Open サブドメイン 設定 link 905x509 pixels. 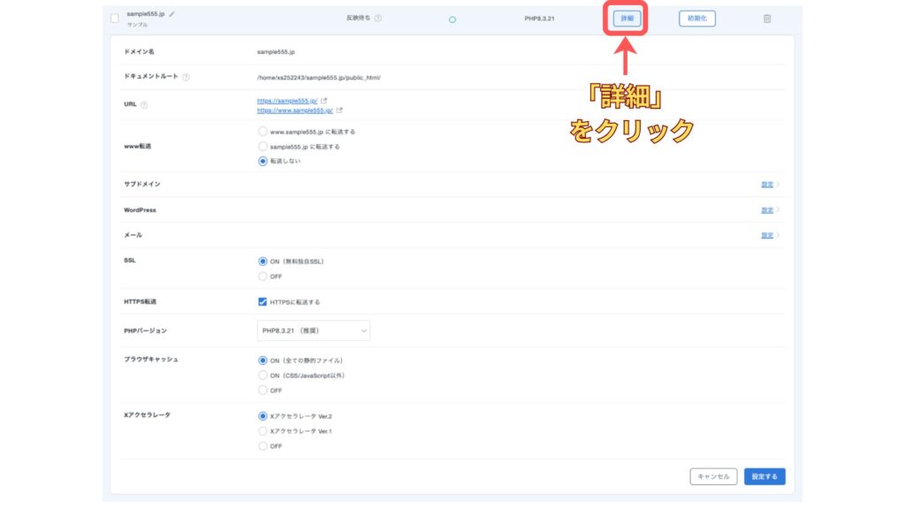click(767, 185)
